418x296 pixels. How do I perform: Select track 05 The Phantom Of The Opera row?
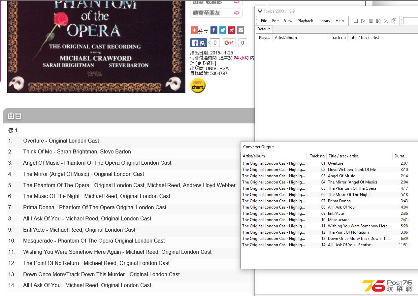(325, 188)
